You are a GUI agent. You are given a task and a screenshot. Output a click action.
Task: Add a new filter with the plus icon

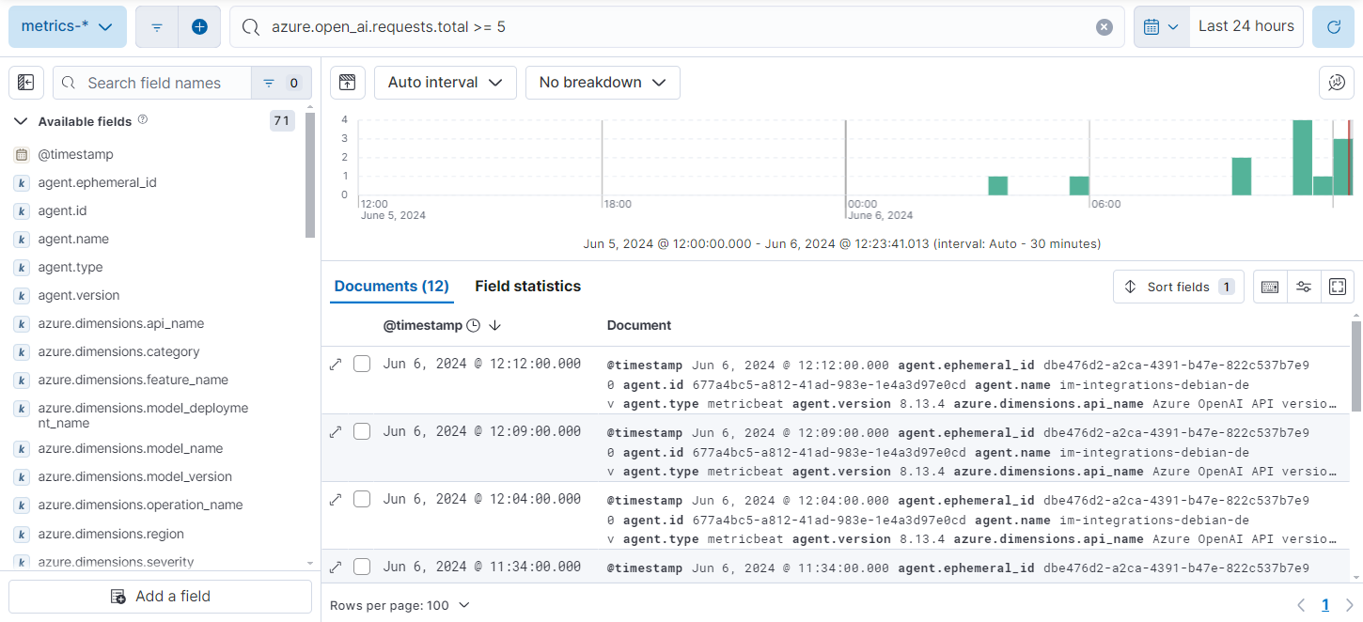pyautogui.click(x=199, y=25)
